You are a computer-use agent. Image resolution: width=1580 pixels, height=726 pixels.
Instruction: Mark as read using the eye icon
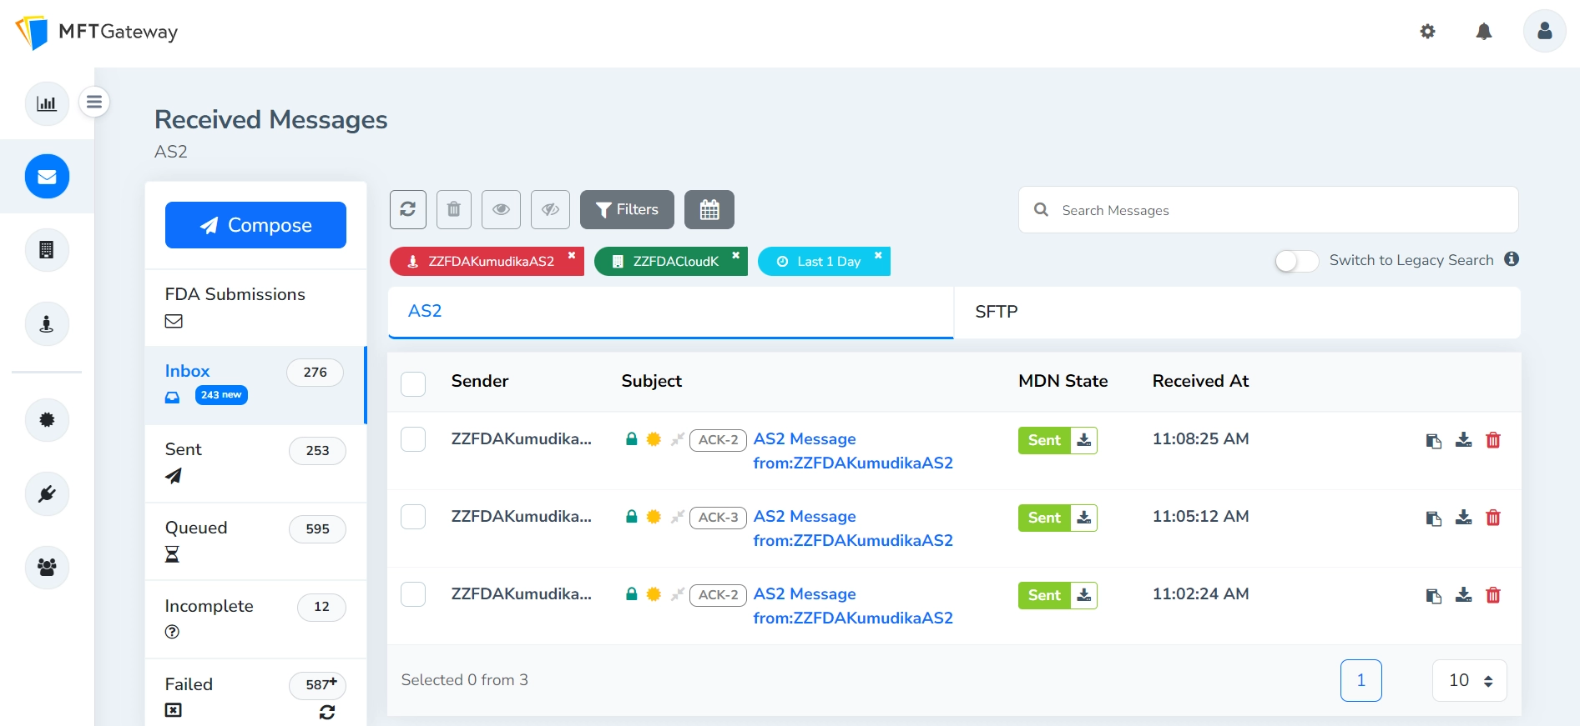501,209
